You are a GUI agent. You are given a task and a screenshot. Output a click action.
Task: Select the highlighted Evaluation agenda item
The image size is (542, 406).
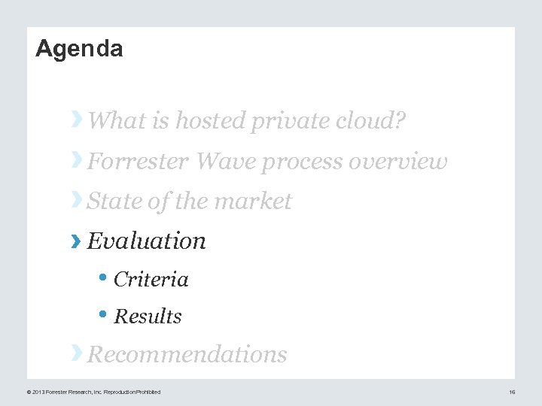(x=147, y=241)
